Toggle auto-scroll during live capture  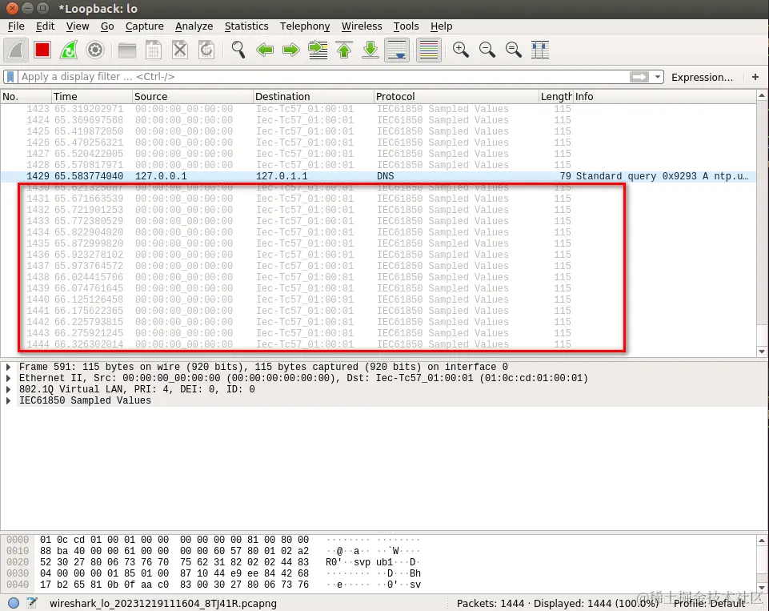click(397, 50)
